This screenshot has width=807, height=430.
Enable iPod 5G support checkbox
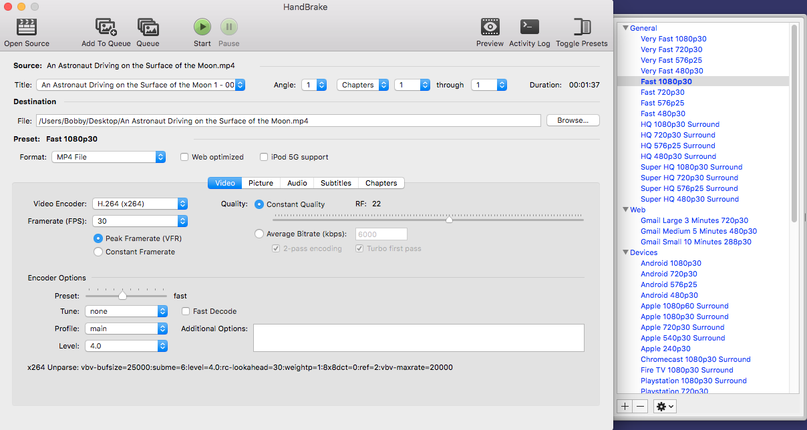264,157
